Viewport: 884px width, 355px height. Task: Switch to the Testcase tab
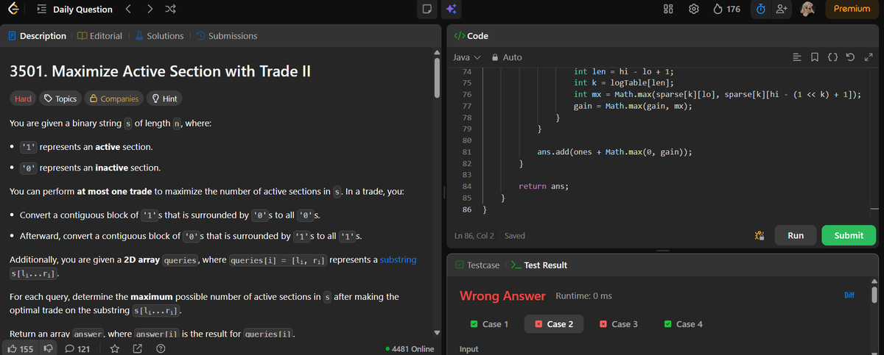pos(477,265)
